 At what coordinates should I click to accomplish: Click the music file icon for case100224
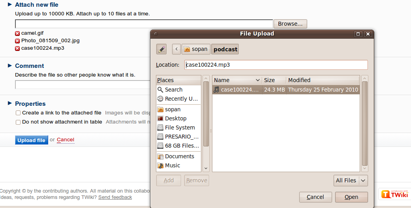[216, 90]
